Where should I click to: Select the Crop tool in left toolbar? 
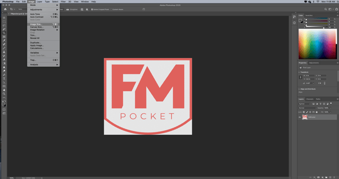tap(4, 33)
